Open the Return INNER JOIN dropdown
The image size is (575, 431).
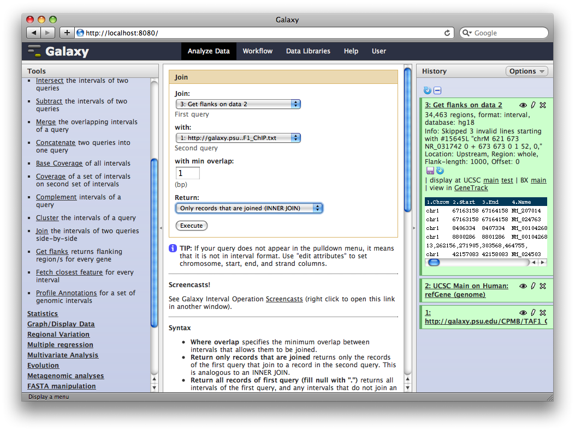[249, 208]
